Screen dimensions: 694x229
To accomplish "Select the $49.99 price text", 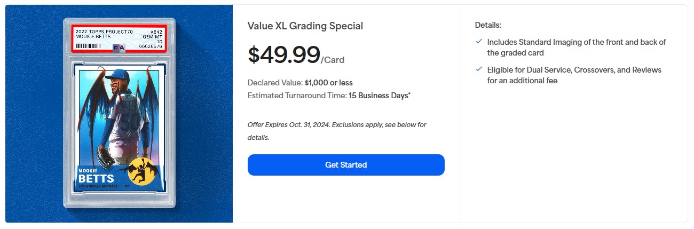I will point(284,55).
